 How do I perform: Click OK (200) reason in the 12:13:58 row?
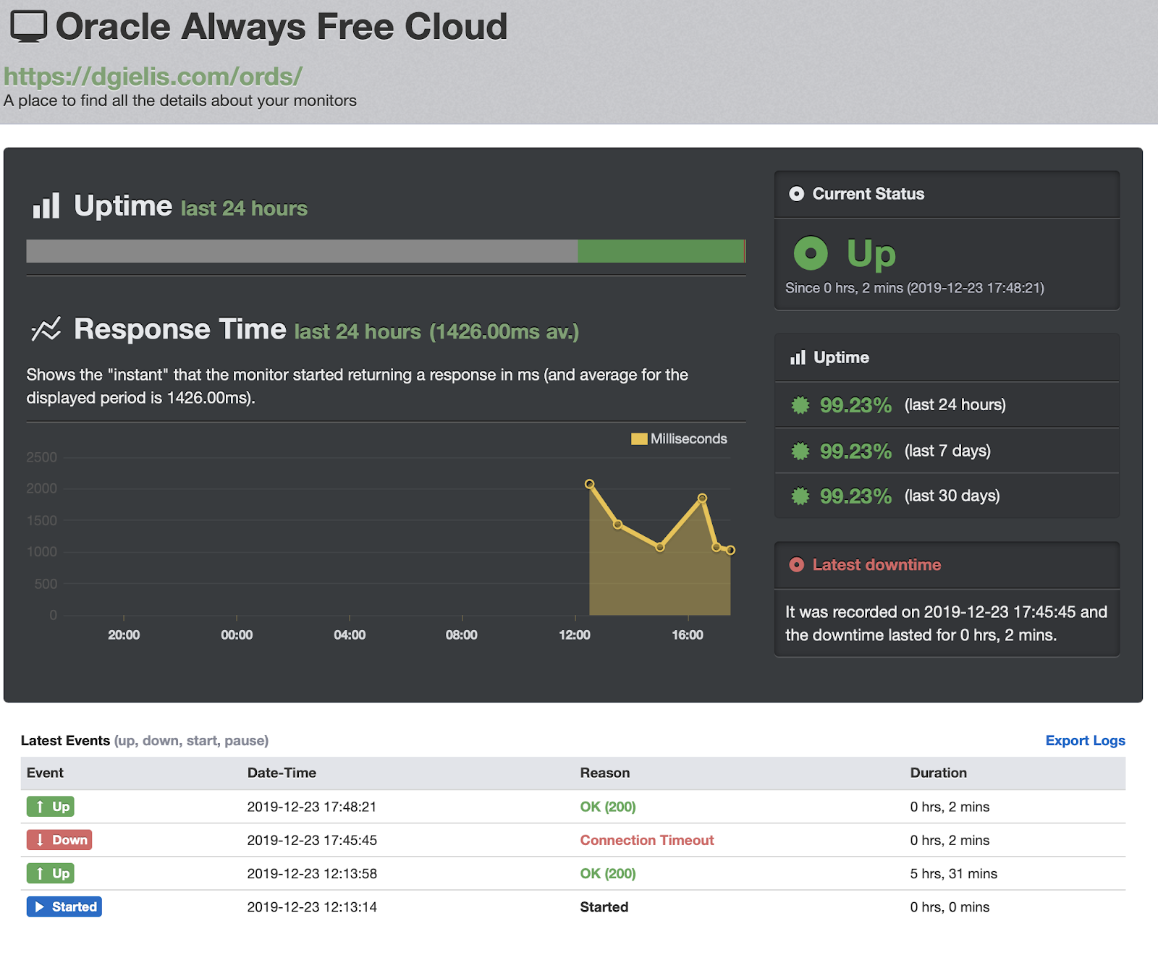608,873
